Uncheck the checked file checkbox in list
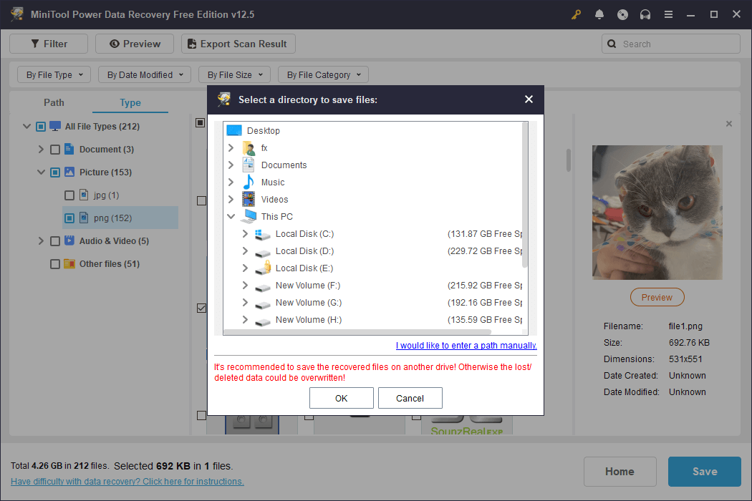752x501 pixels. 201,308
